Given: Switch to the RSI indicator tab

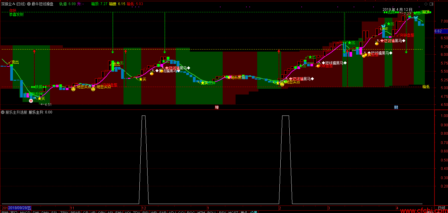Looking at the screenshot, I should (145, 211).
